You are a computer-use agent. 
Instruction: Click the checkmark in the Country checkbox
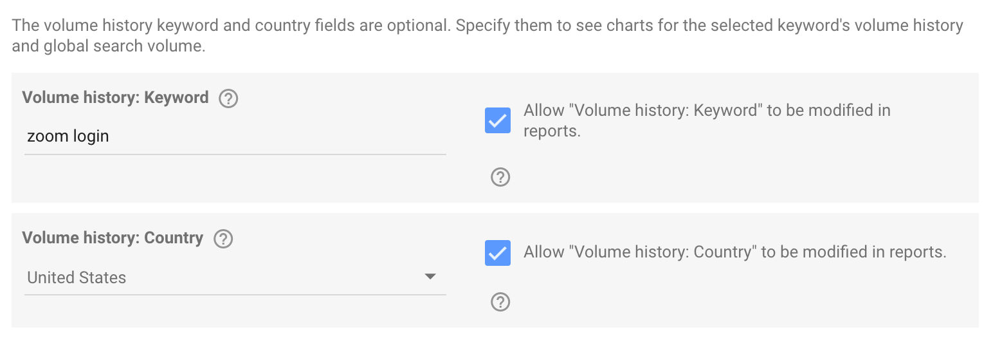pos(498,254)
